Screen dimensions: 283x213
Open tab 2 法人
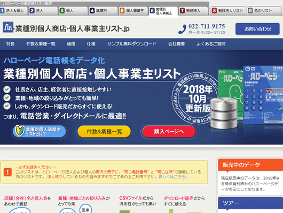point(43,11)
